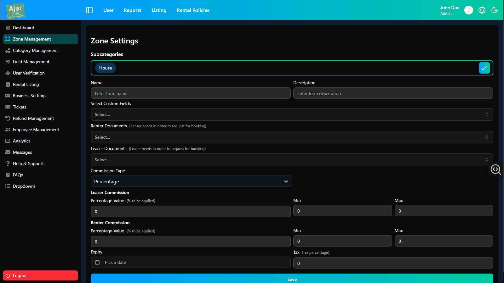Image resolution: width=504 pixels, height=283 pixels.
Task: Click the Description input field
Action: (x=393, y=93)
